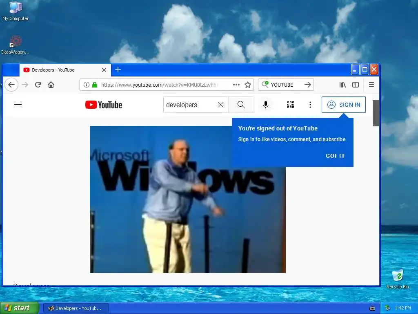Start voice search with the microphone icon
This screenshot has width=418, height=314.
pyautogui.click(x=265, y=105)
